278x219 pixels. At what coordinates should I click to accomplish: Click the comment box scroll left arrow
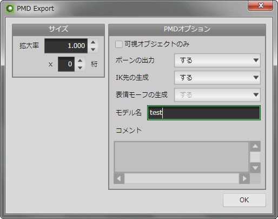[x=119, y=179]
